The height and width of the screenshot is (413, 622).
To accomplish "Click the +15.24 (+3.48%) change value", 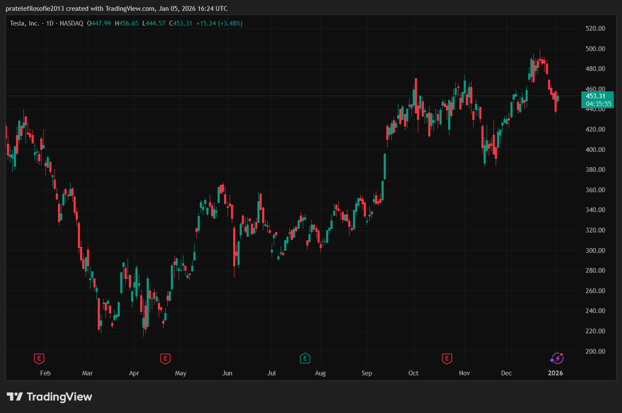I will pyautogui.click(x=219, y=23).
